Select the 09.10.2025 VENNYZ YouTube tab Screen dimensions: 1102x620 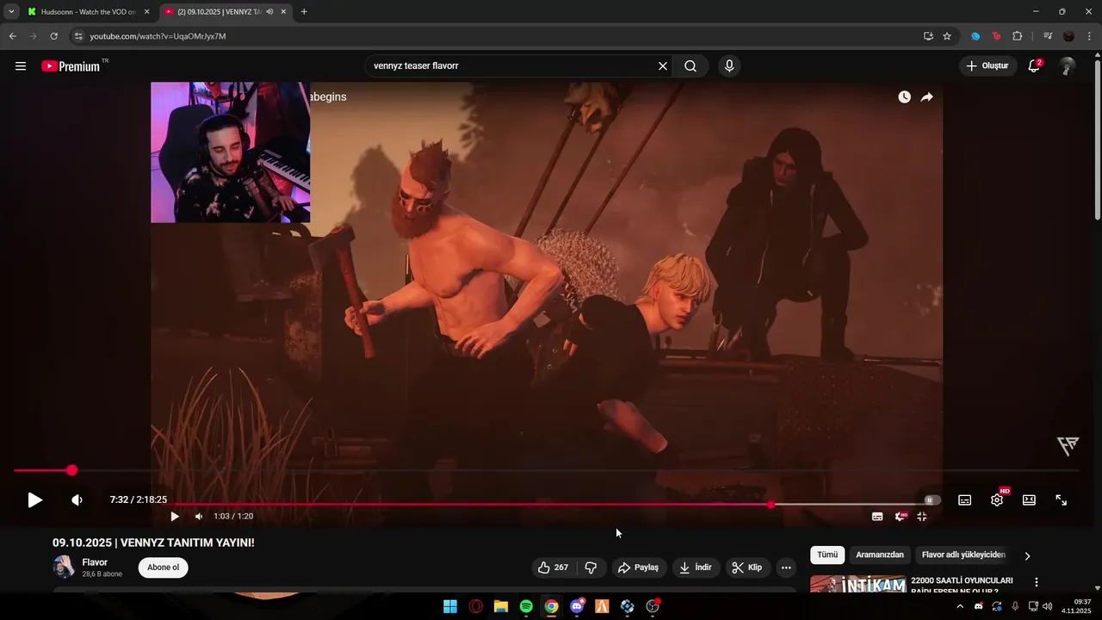click(x=219, y=12)
